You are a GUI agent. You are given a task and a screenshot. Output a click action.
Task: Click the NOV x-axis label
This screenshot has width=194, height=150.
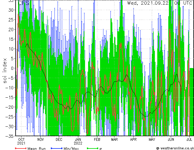[x=40, y=140]
